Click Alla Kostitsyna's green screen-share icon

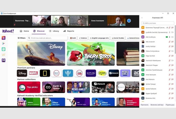point(167,37)
